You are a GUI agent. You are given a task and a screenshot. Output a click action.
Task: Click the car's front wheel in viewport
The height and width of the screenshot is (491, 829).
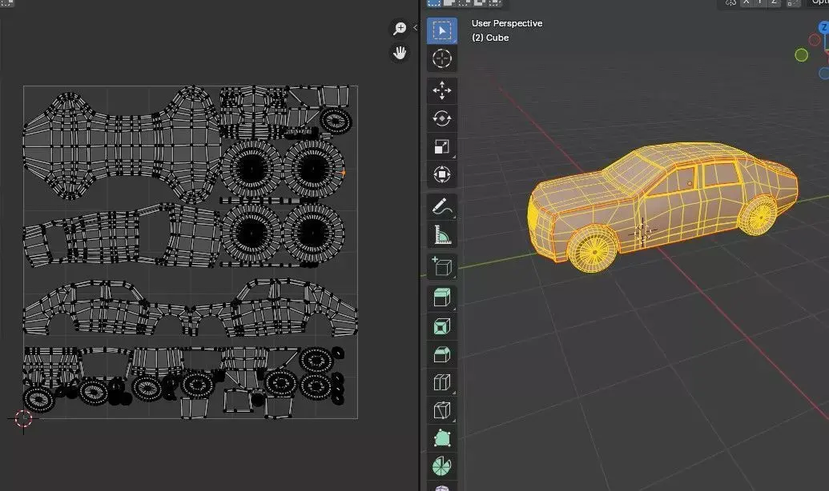coord(594,249)
